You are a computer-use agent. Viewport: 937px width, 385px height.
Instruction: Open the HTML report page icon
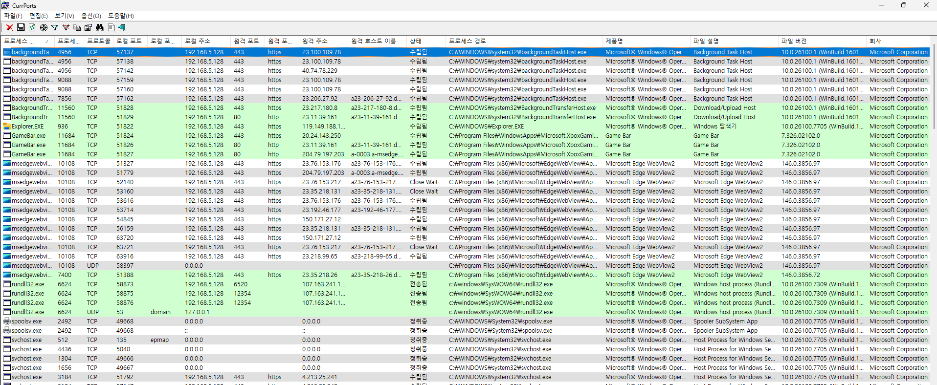pyautogui.click(x=111, y=27)
